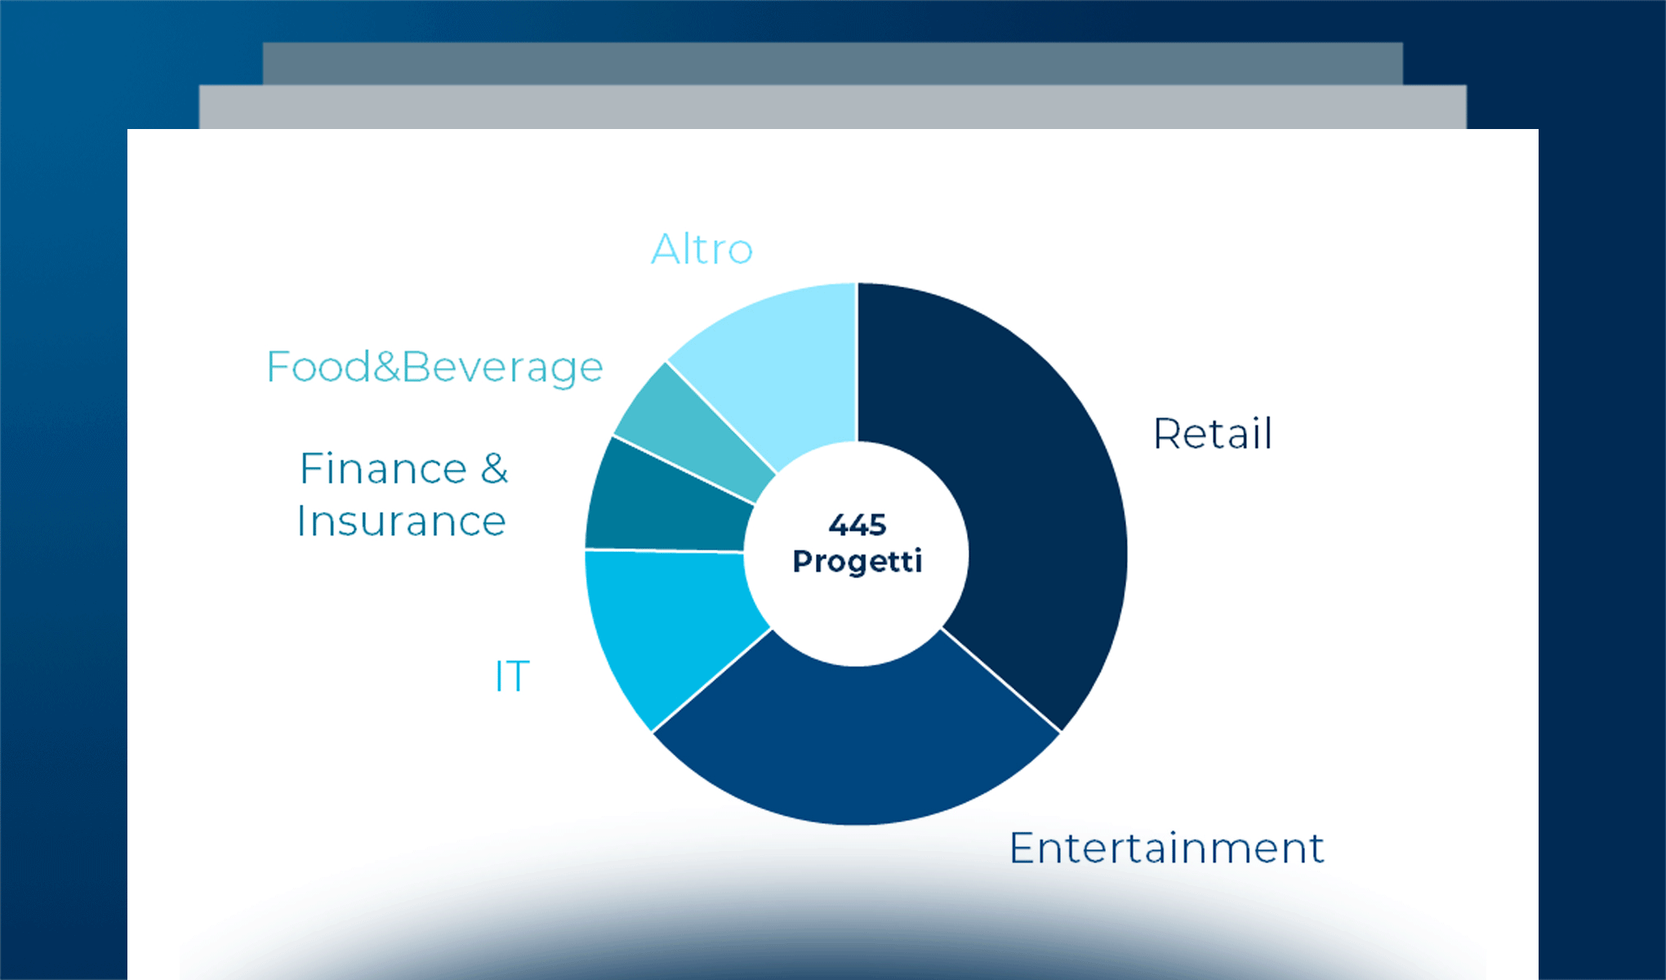Image resolution: width=1666 pixels, height=980 pixels.
Task: Click the 'Finance &' text line
Action: (x=403, y=469)
